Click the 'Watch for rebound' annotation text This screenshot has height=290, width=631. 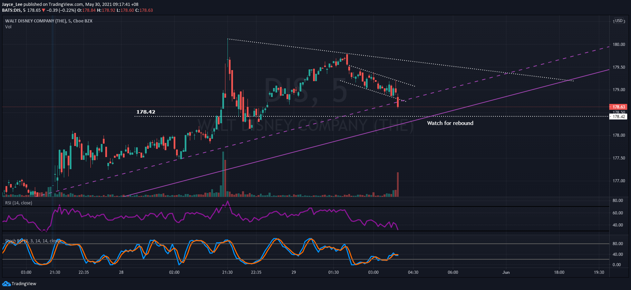tap(450, 123)
